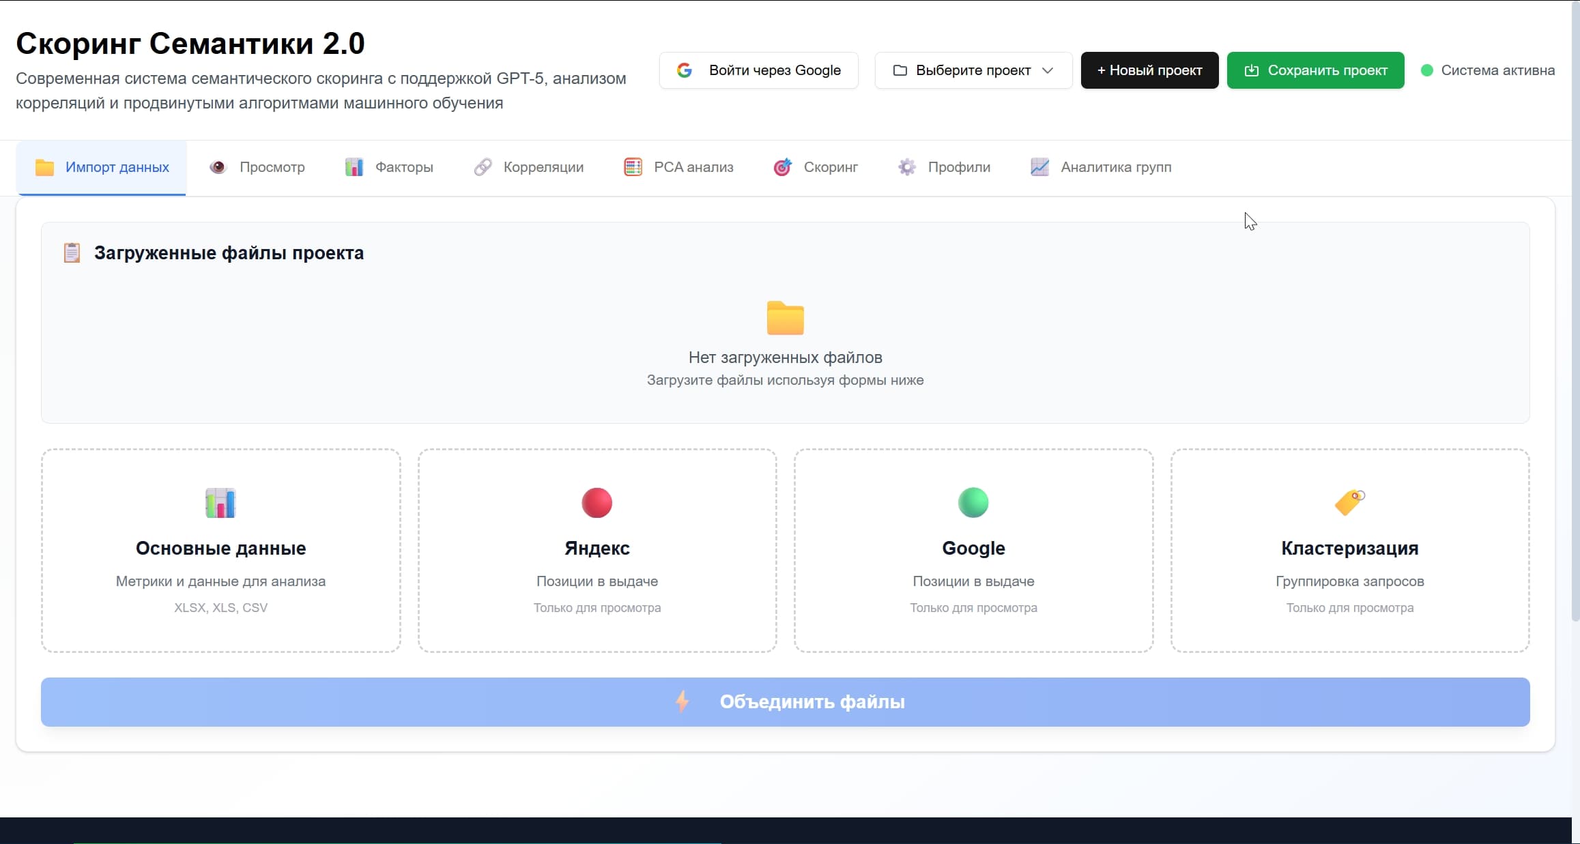Click the chain link Корреляции icon
Image resolution: width=1580 pixels, height=844 pixels.
point(483,167)
